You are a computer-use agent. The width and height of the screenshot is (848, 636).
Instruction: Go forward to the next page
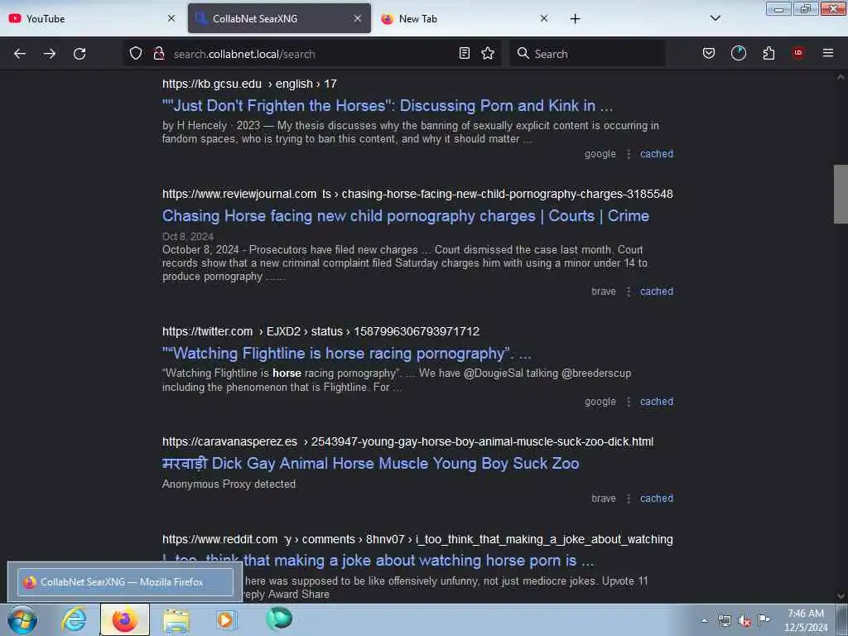click(x=50, y=54)
